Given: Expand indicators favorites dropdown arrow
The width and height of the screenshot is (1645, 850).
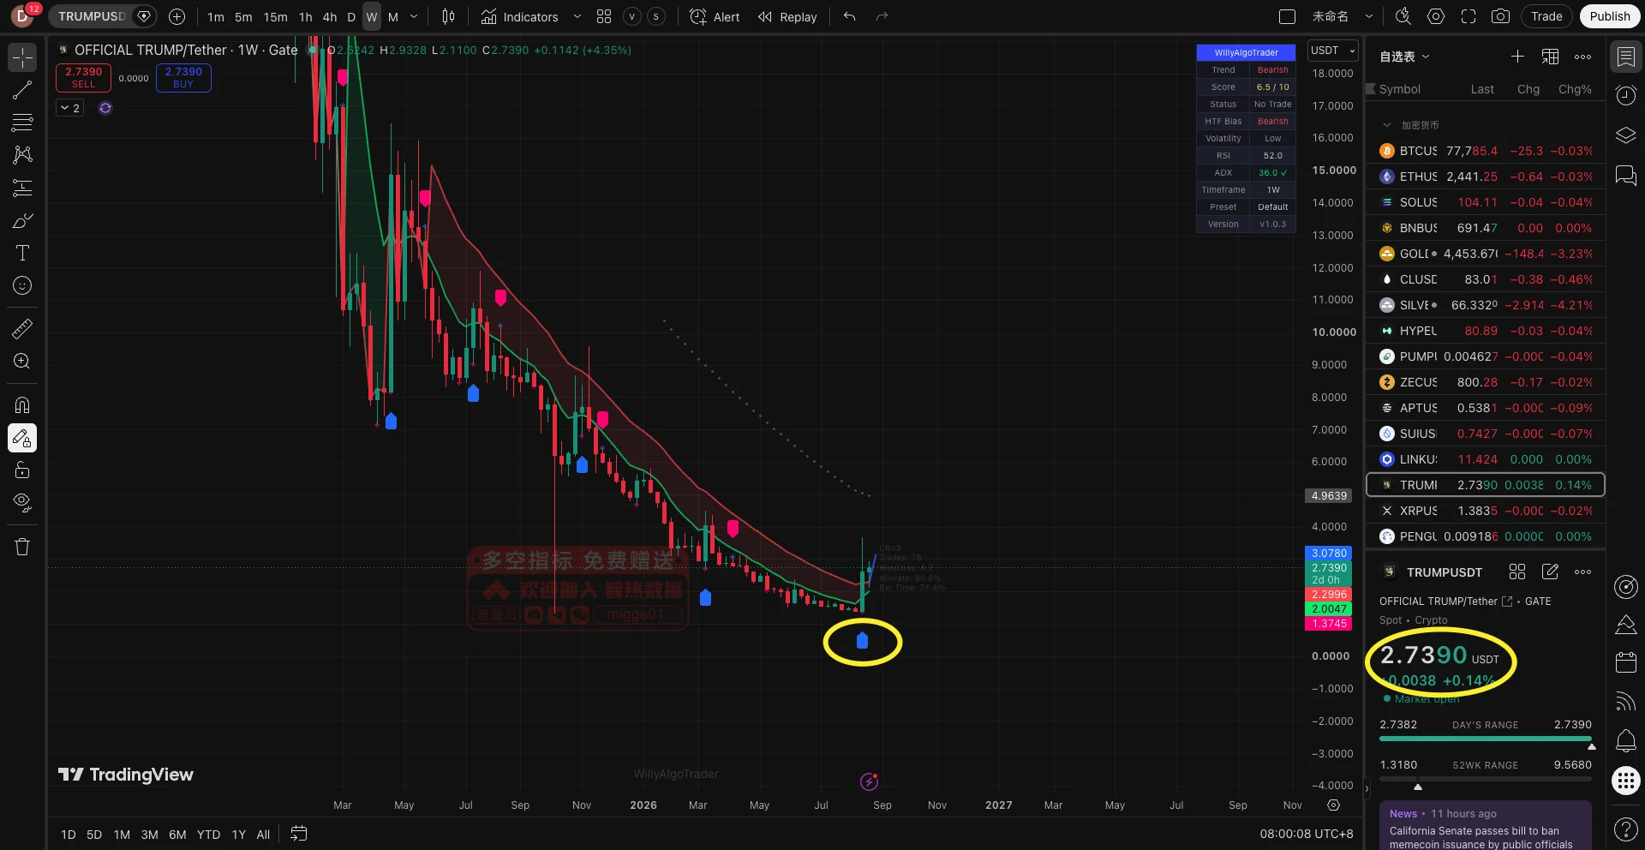Looking at the screenshot, I should (577, 16).
